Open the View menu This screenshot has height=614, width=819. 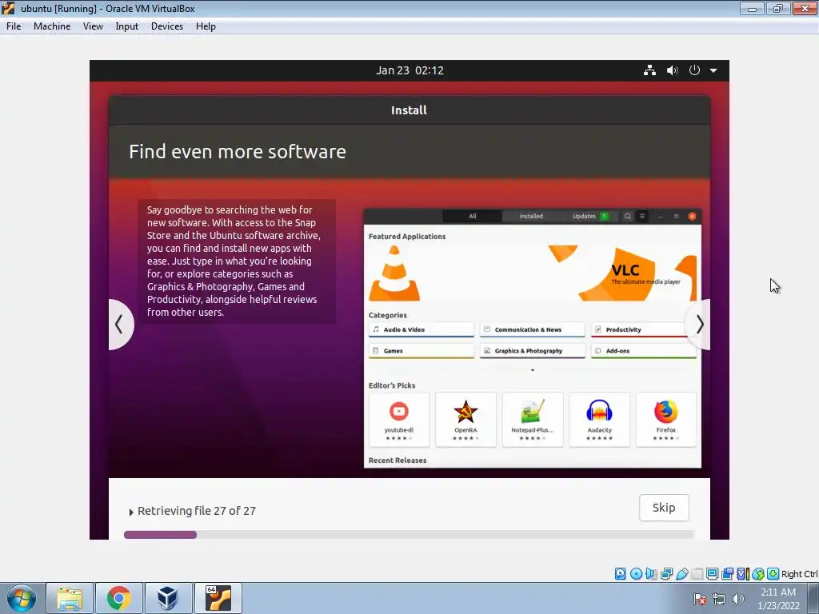point(93,26)
